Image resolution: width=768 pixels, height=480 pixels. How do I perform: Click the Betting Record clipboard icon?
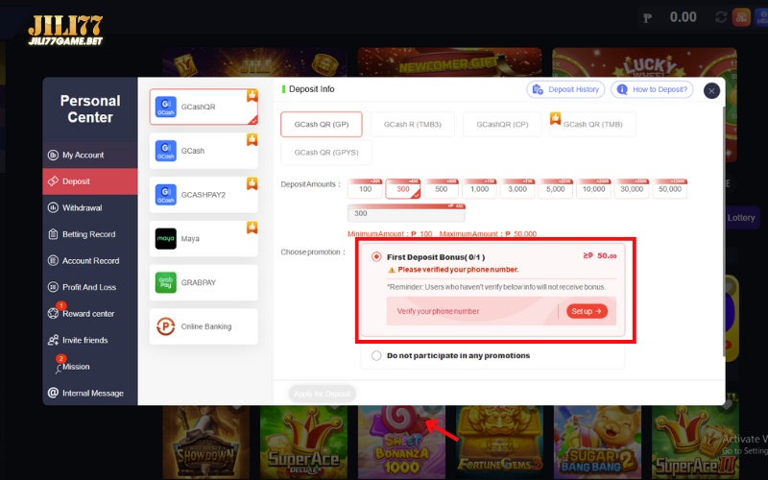(x=53, y=234)
